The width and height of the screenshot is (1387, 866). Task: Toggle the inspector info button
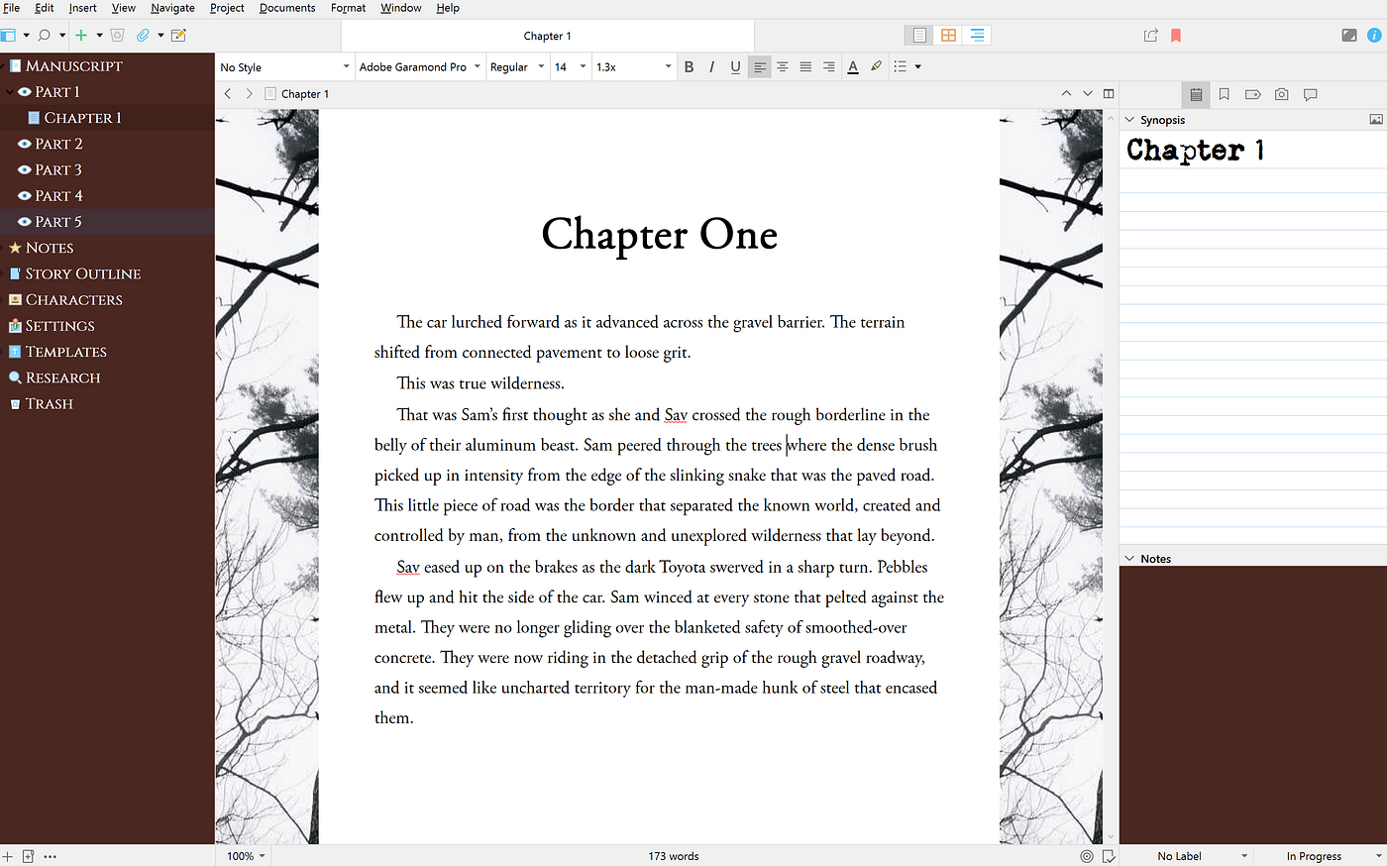click(x=1374, y=35)
